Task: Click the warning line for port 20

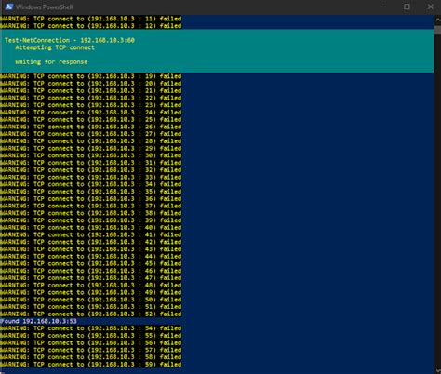Action: [91, 84]
